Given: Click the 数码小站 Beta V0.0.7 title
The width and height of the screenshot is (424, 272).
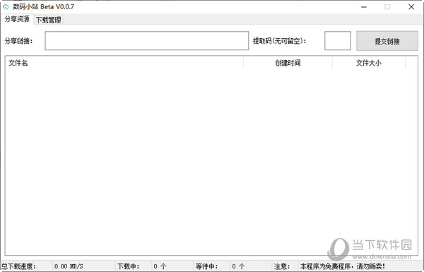Looking at the screenshot, I should pos(44,7).
